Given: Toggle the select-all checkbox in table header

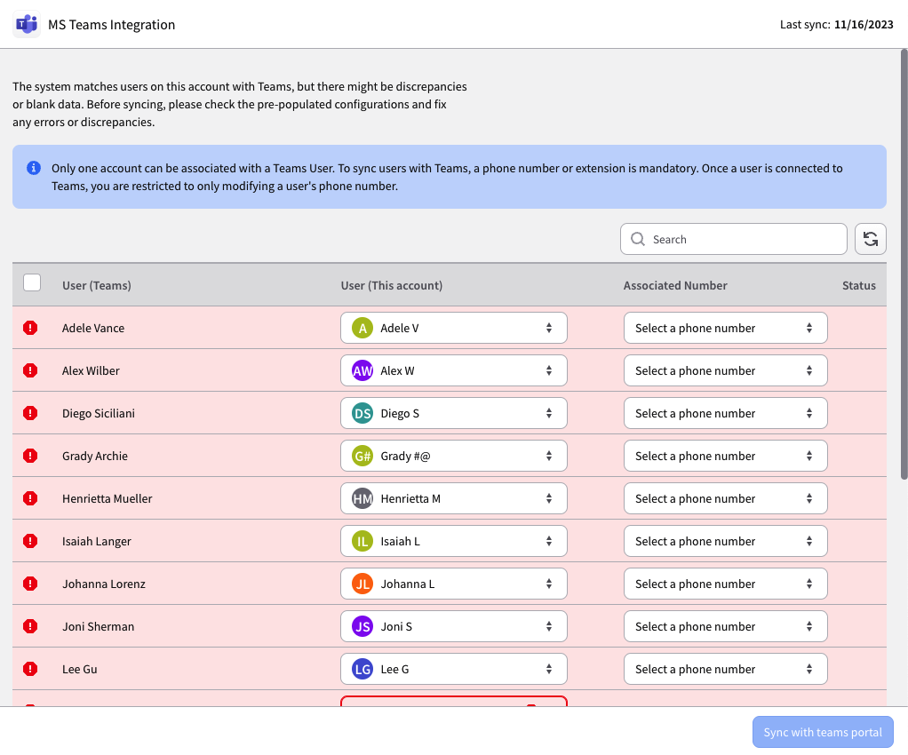Looking at the screenshot, I should (x=32, y=282).
